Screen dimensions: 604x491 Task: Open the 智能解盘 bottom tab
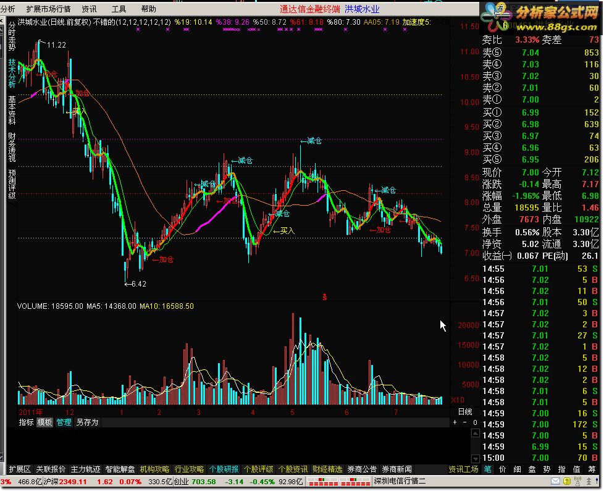point(120,469)
